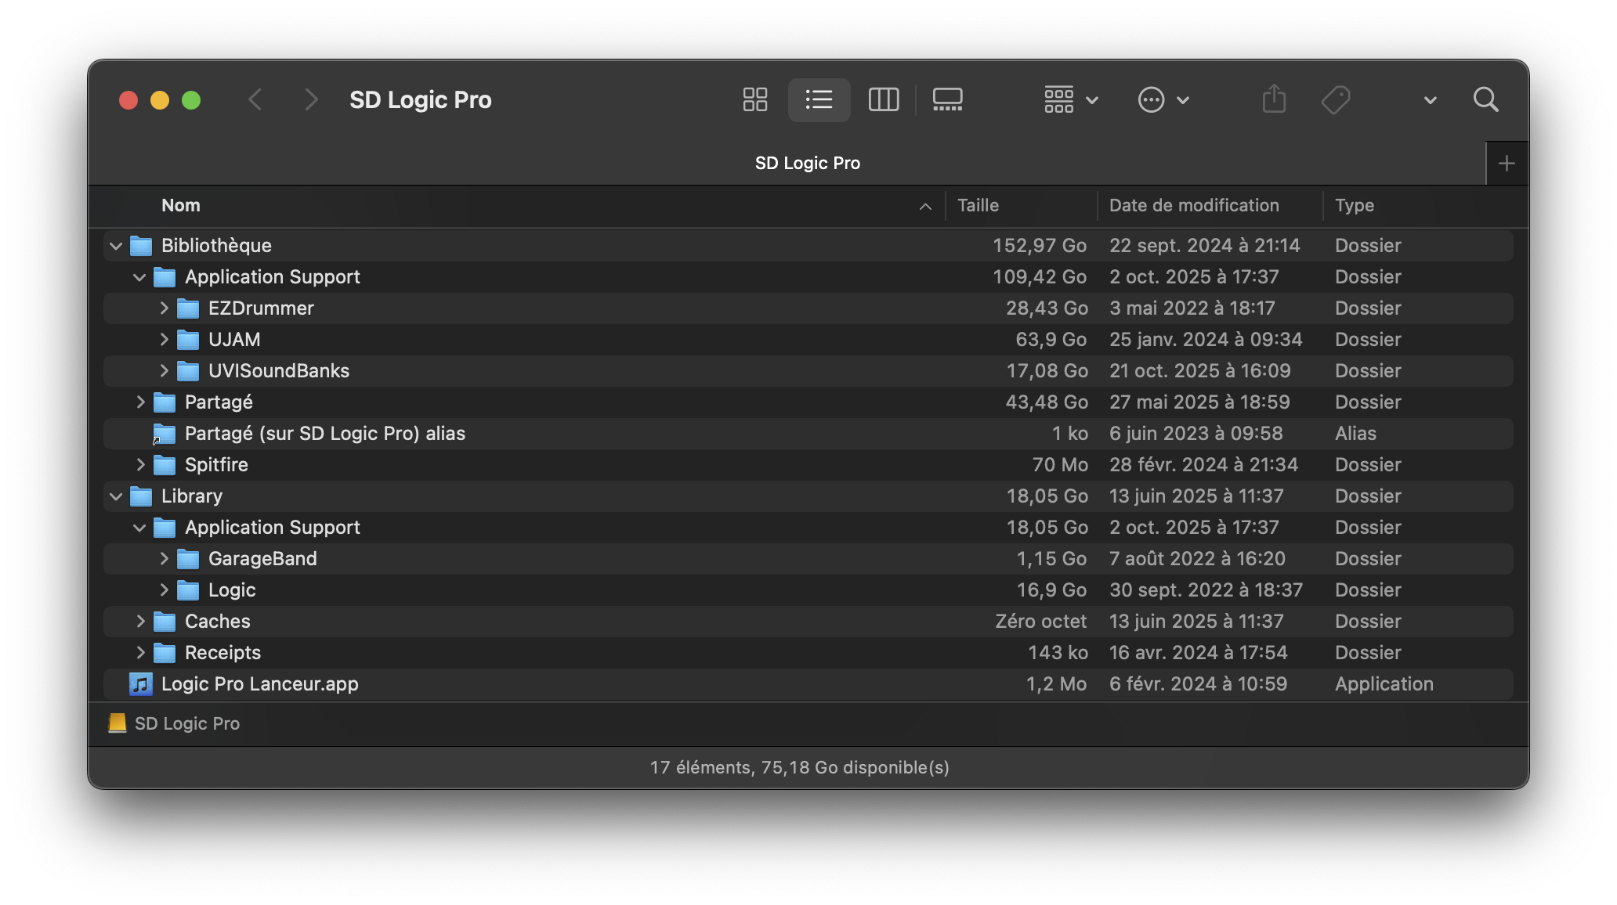Sort files by Taille column

click(978, 205)
